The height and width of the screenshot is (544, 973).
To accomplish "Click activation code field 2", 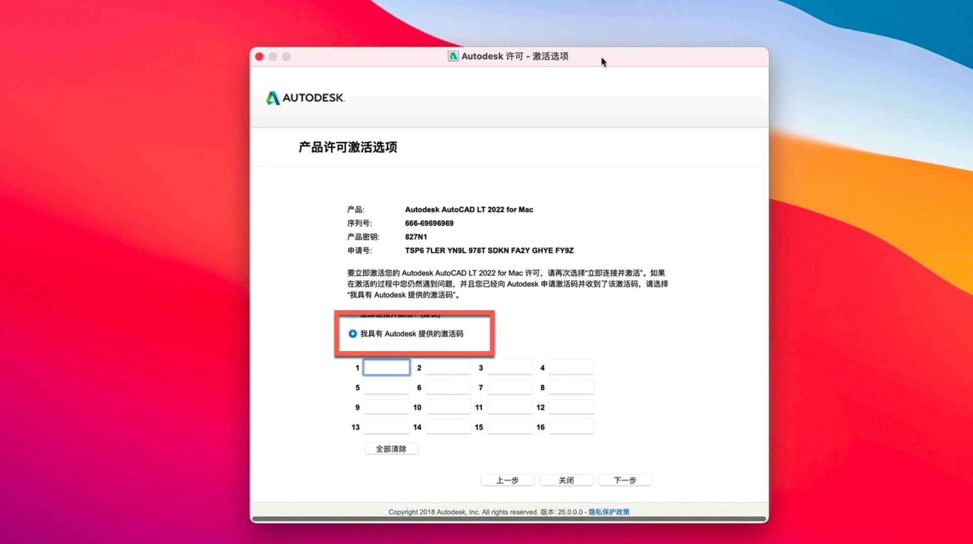I will pos(448,367).
